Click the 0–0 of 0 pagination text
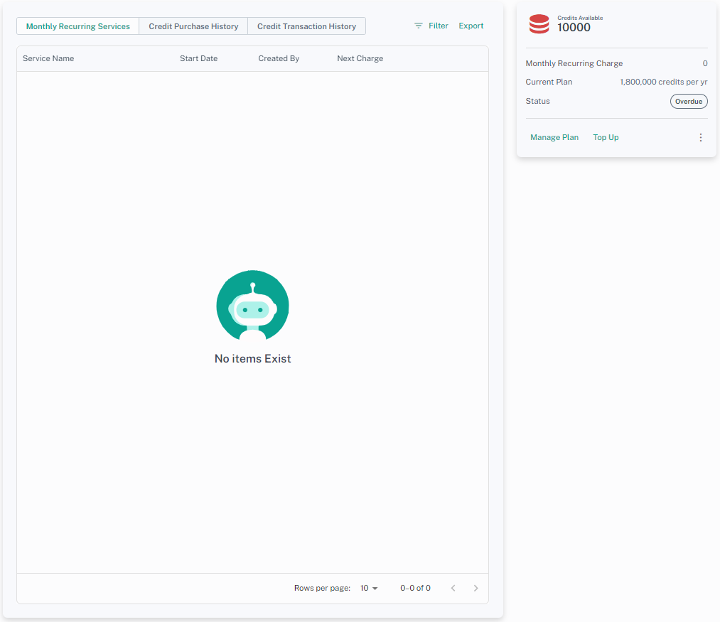Screen dimensions: 720x622 click(x=415, y=588)
